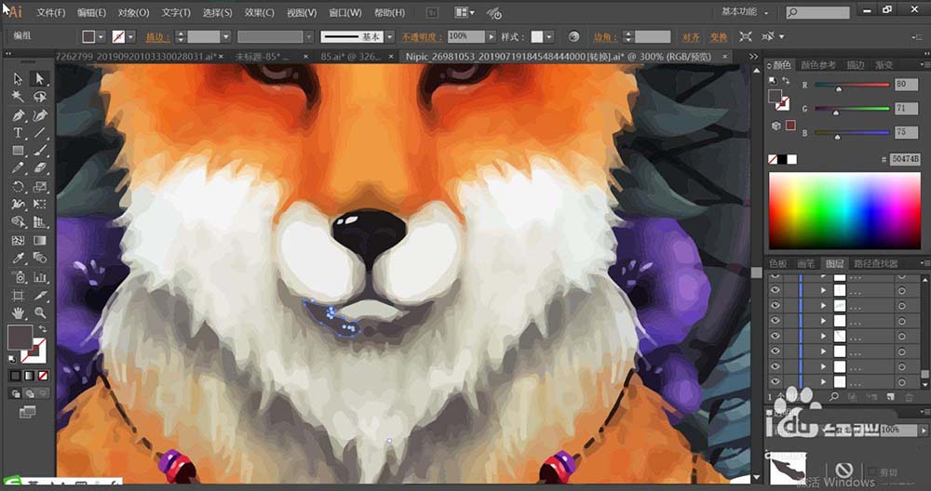Open the 基本功能 workspace switcher
Viewport: 931px width, 491px height.
(745, 11)
